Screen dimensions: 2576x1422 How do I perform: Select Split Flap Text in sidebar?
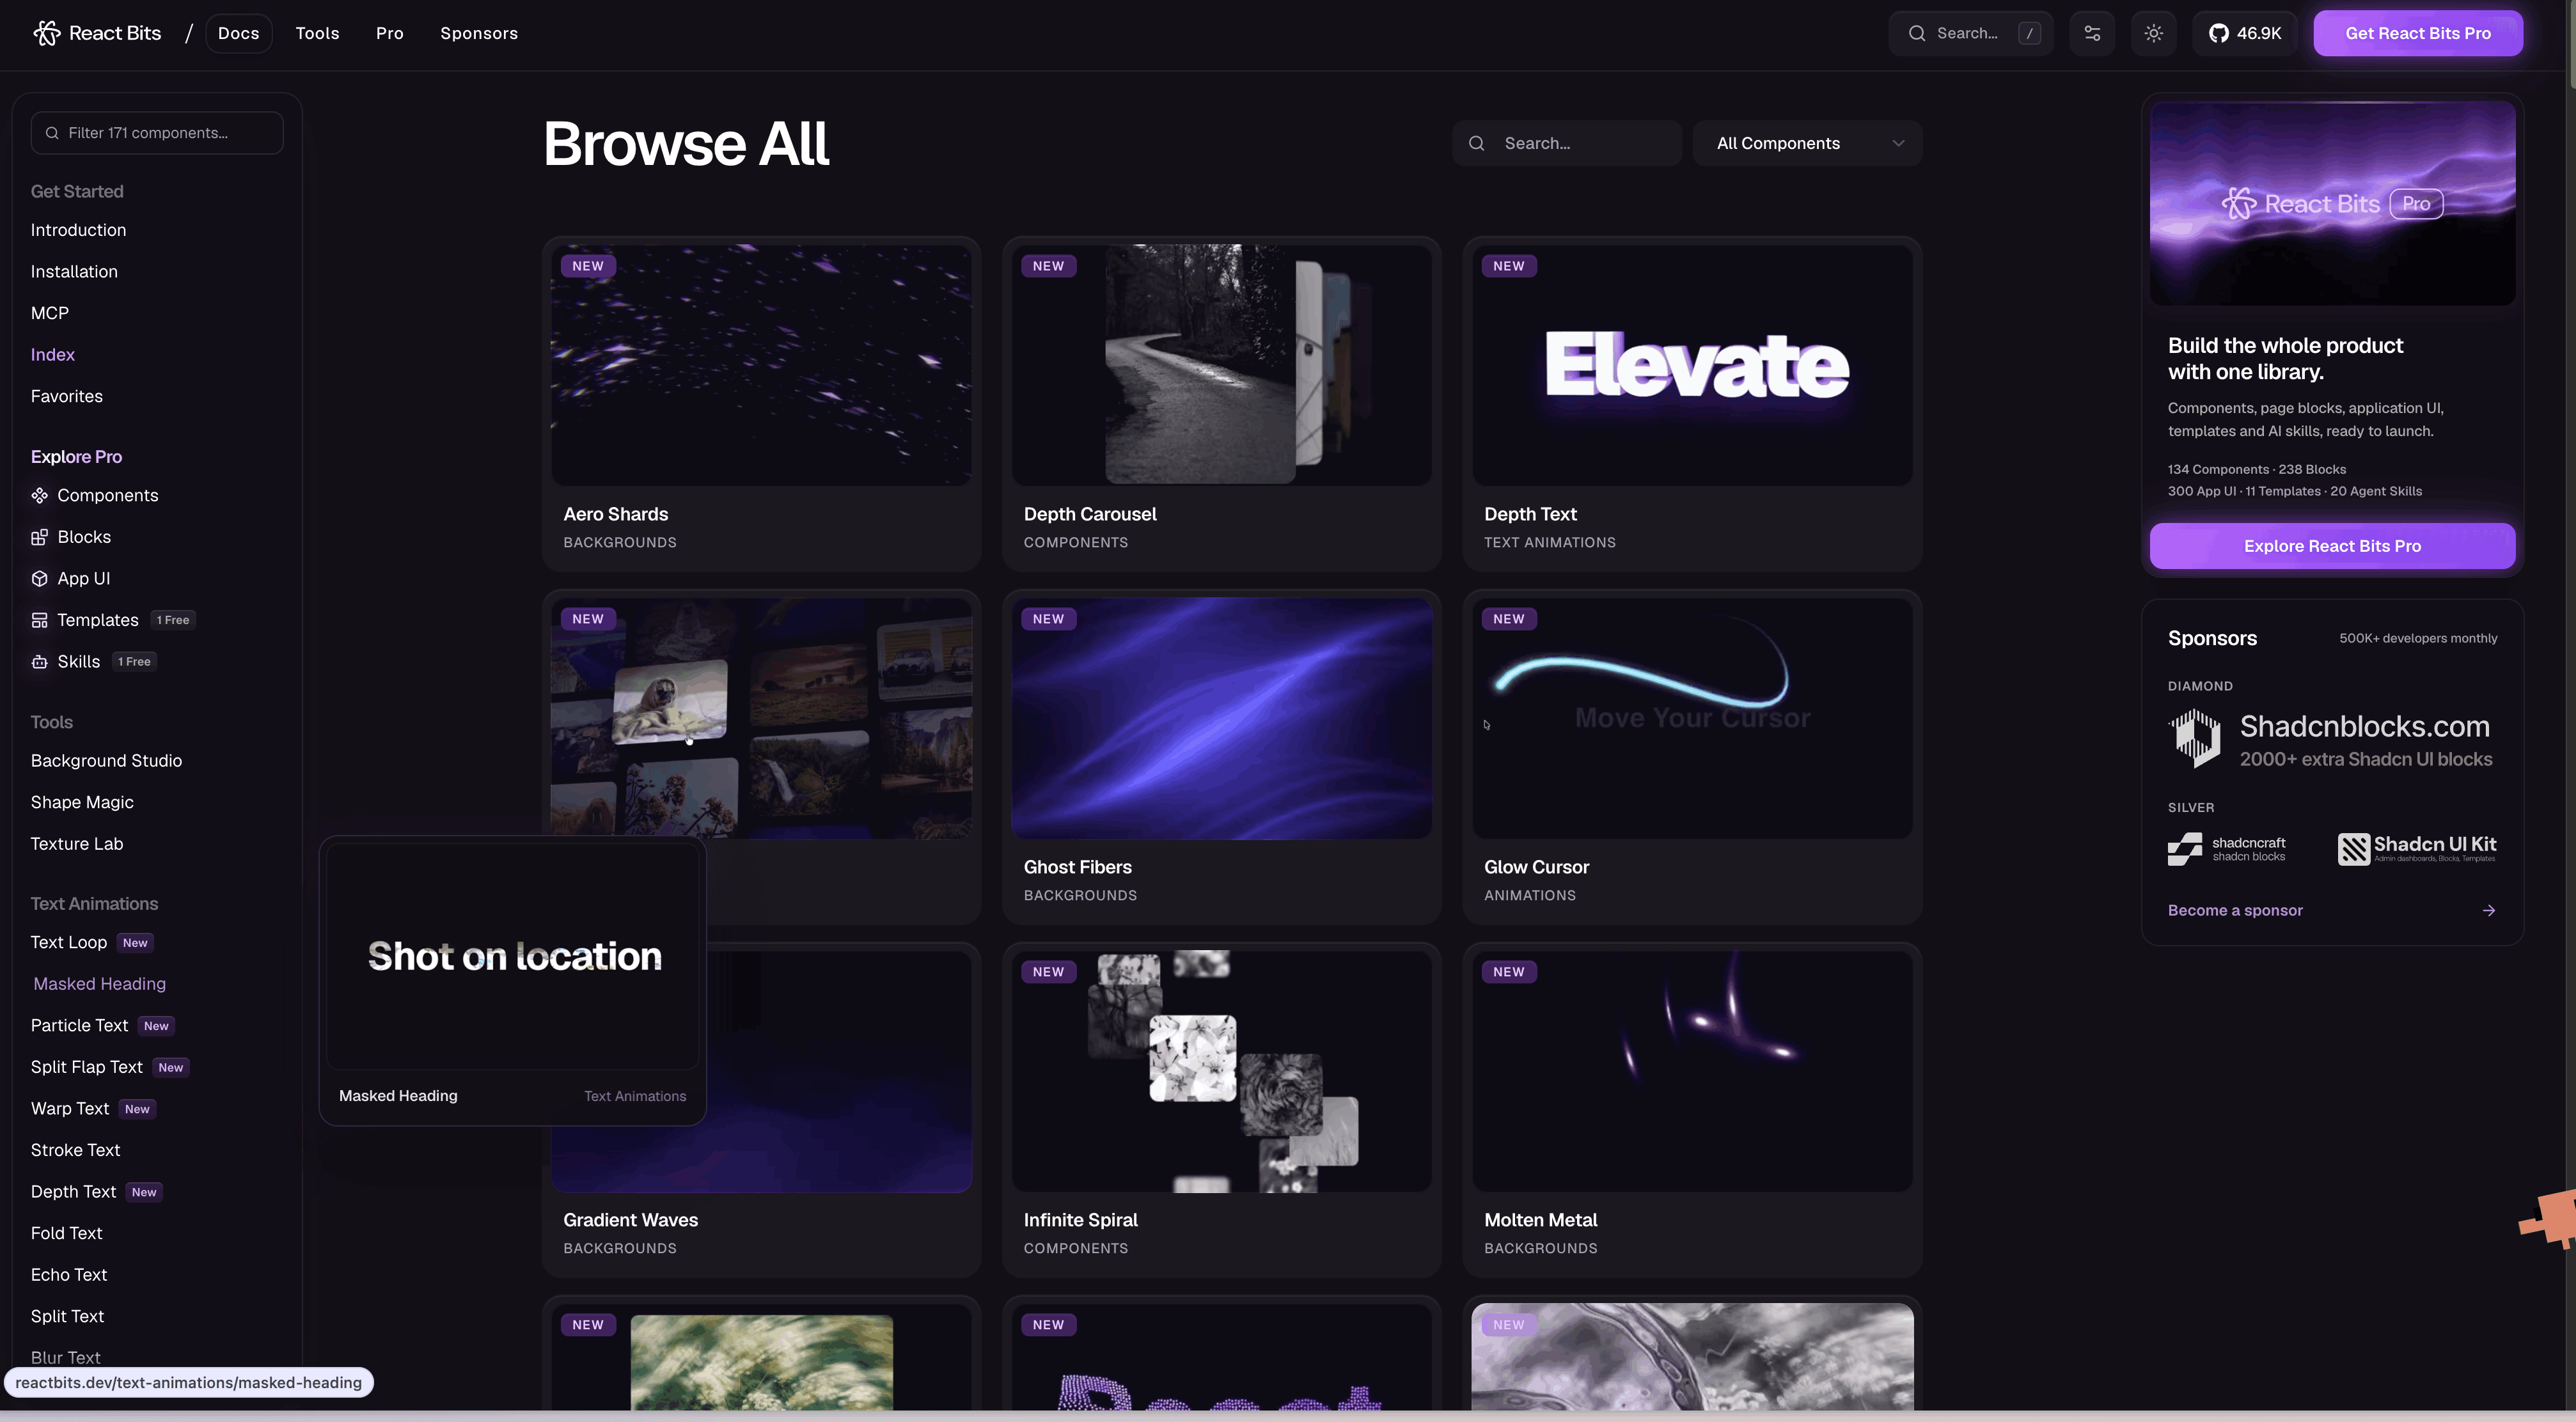pyautogui.click(x=87, y=1067)
